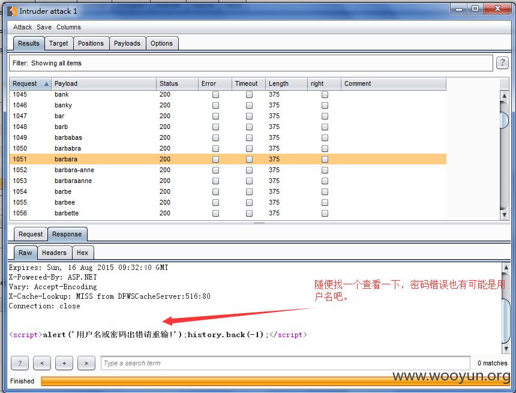The height and width of the screenshot is (393, 516).
Task: Go to previous search match
Action: (42, 363)
